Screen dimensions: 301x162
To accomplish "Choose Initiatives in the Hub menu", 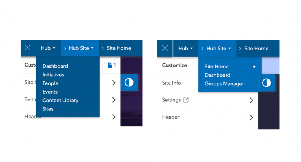I will pyautogui.click(x=53, y=75).
